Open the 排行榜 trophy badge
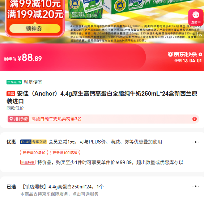This screenshot has width=204, height=200. (18, 119)
